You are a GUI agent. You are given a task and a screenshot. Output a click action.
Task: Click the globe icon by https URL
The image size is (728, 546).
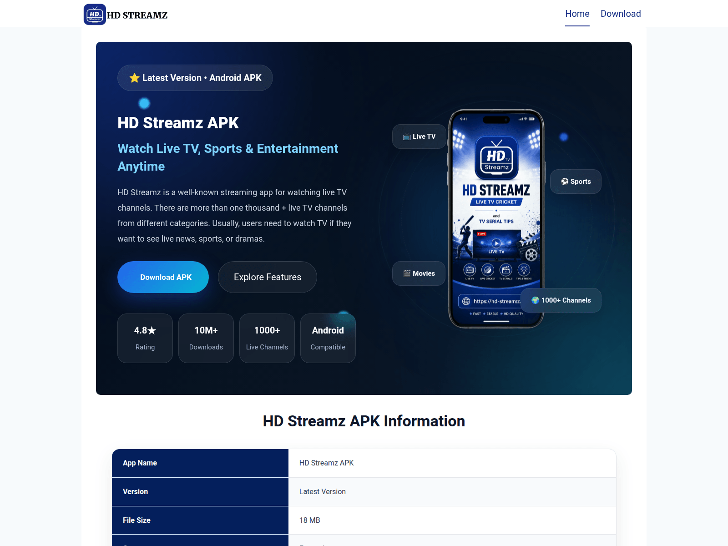[x=466, y=301]
